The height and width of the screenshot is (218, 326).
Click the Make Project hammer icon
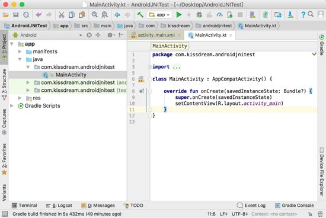click(x=140, y=15)
